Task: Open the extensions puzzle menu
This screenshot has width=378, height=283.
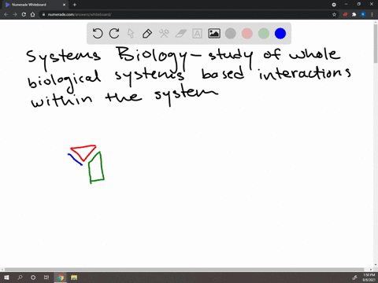Action: tap(354, 14)
